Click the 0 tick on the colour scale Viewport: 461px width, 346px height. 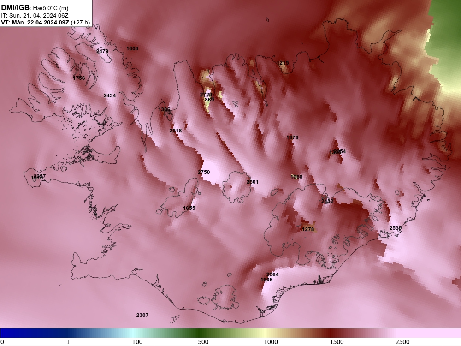(x=3, y=342)
